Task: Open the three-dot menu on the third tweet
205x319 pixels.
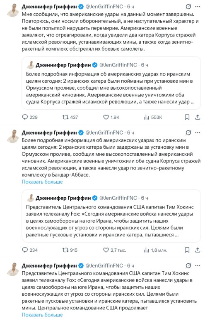Action: click(x=198, y=265)
